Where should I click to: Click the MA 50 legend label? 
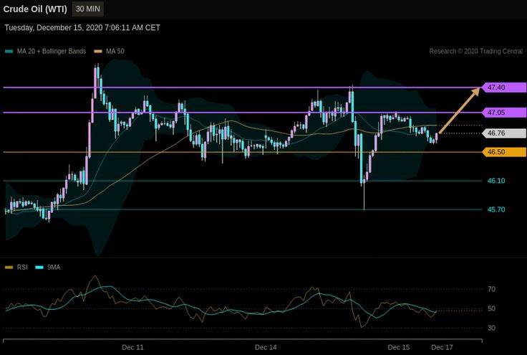115,51
